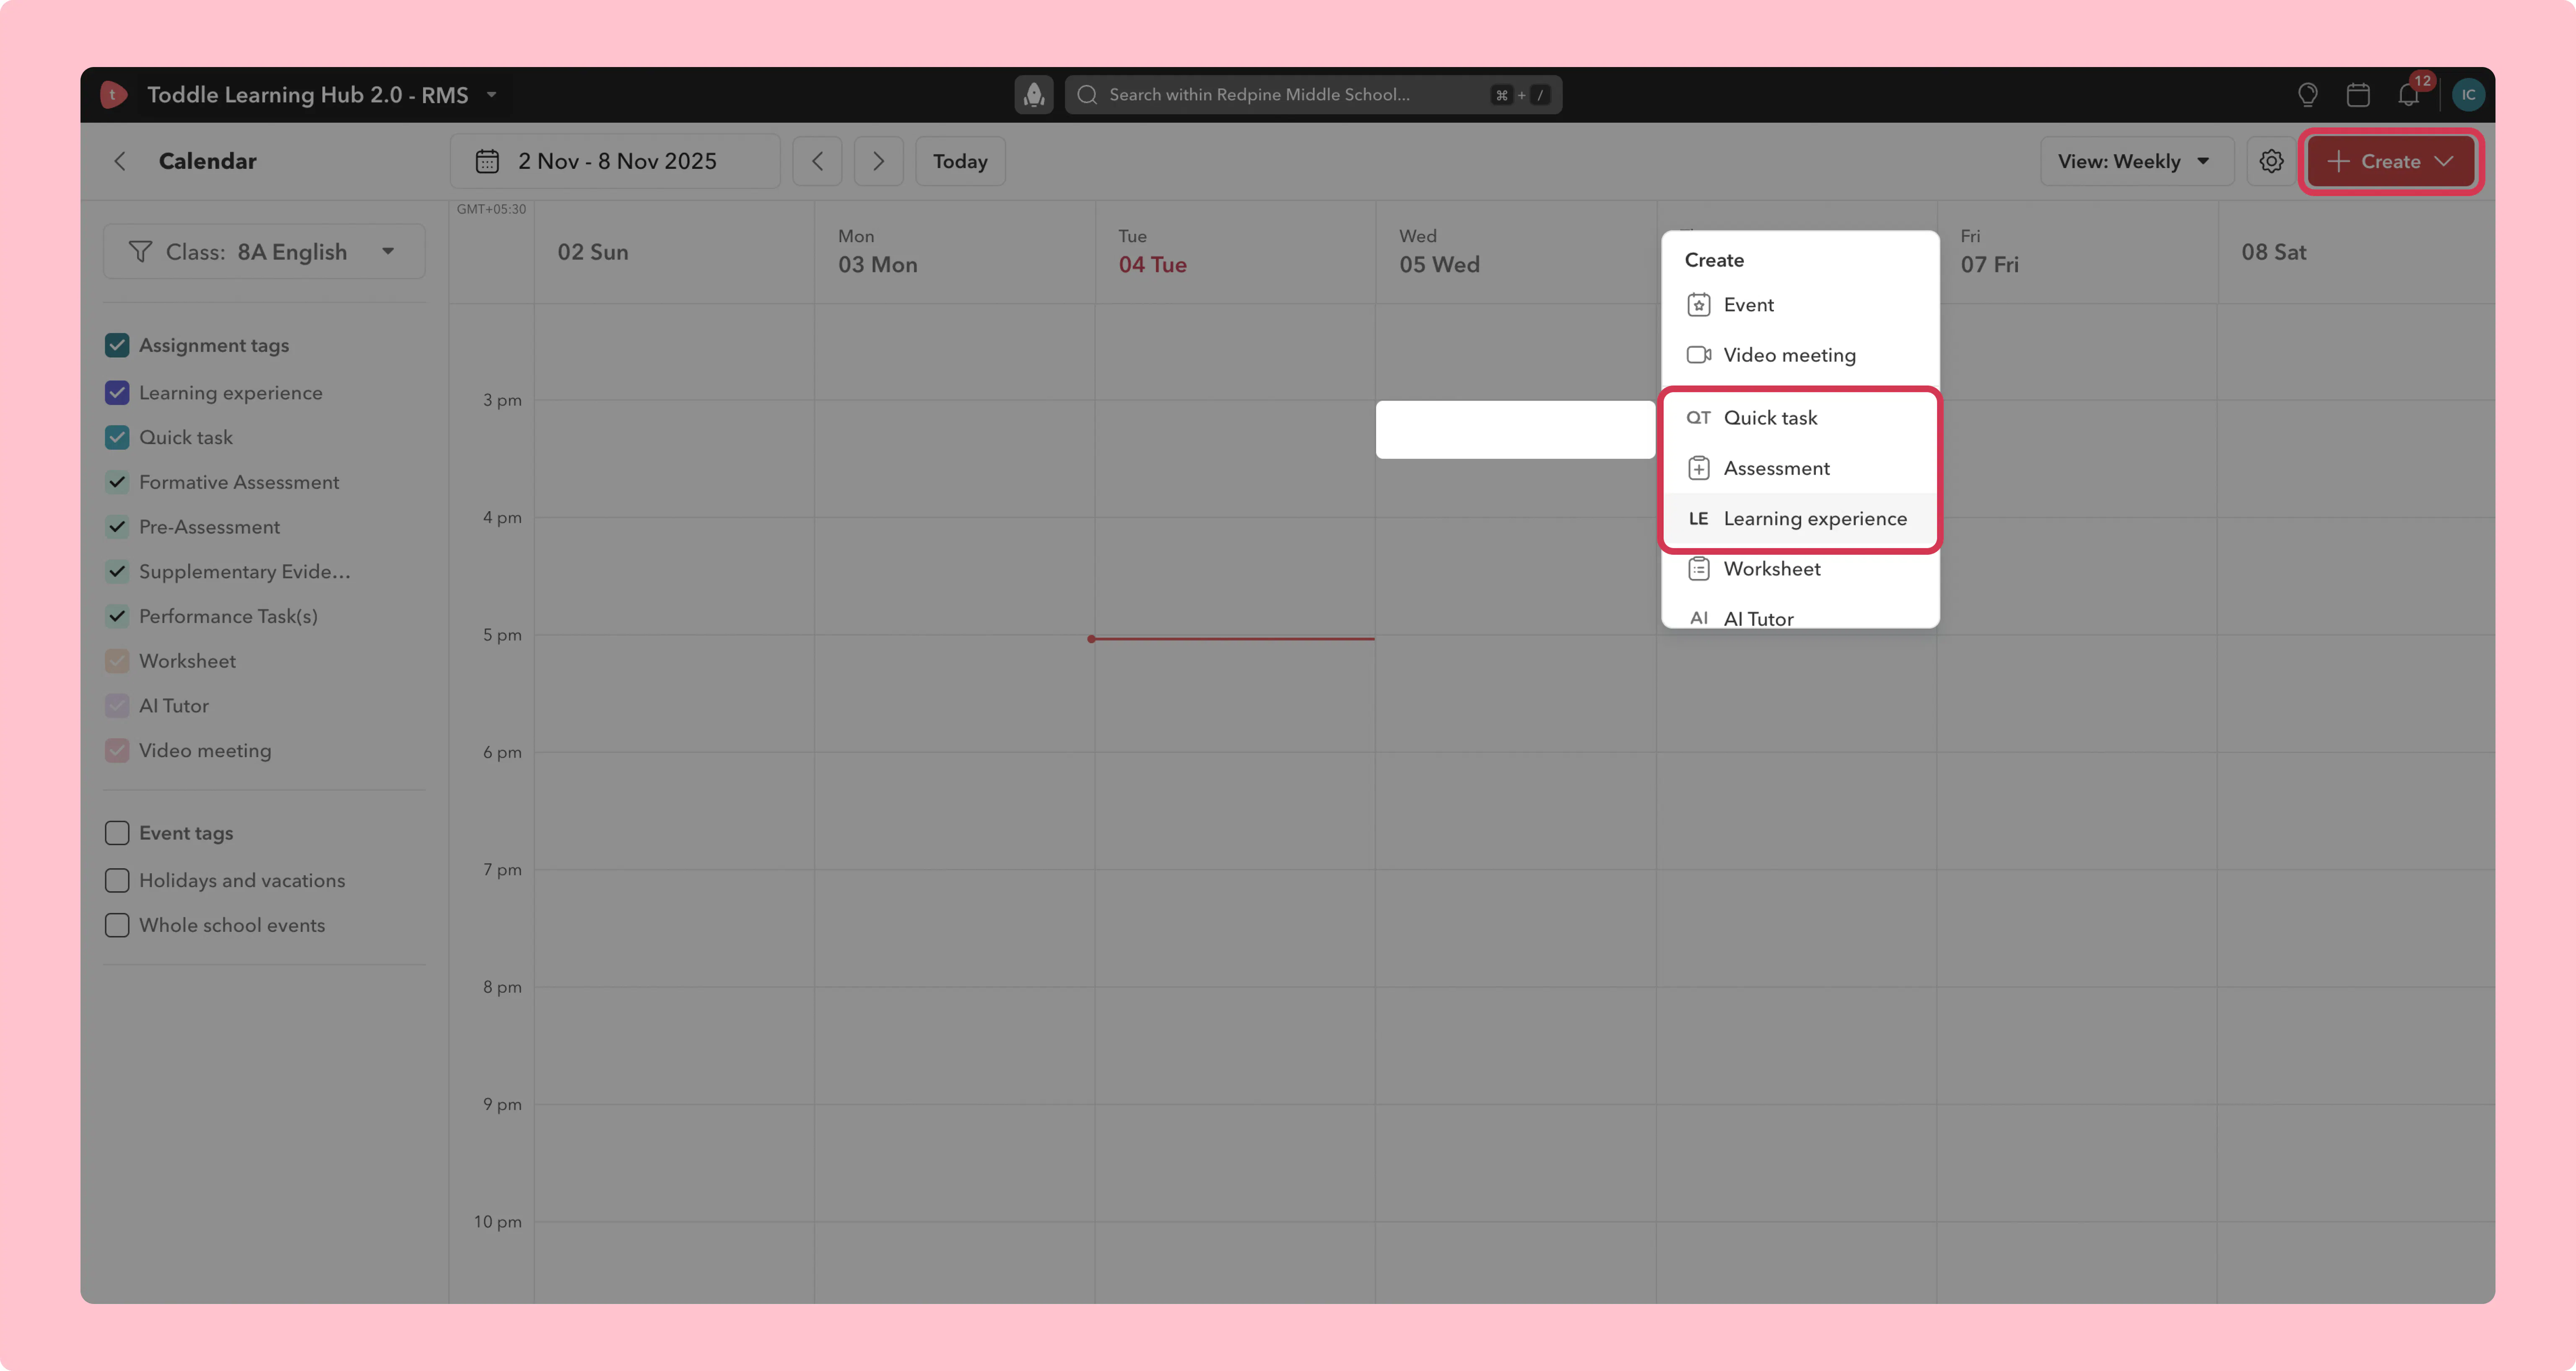Uncheck Supplementary Evidence filter
The width and height of the screenshot is (2576, 1371).
tap(117, 572)
